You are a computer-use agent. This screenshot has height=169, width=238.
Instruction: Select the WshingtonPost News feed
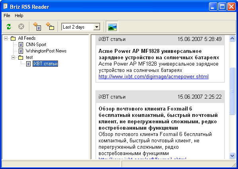46,51
